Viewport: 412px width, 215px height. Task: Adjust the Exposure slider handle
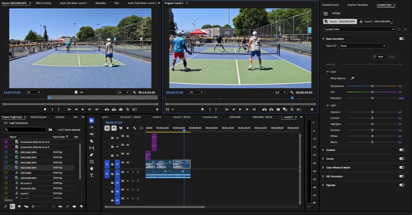point(372,112)
